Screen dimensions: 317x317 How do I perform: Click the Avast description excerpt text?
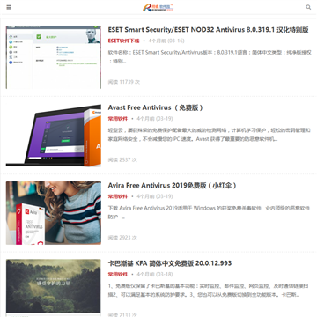[x=209, y=135]
